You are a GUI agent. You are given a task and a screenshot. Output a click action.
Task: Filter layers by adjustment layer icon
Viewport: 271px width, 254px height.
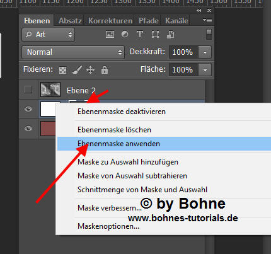click(x=125, y=35)
